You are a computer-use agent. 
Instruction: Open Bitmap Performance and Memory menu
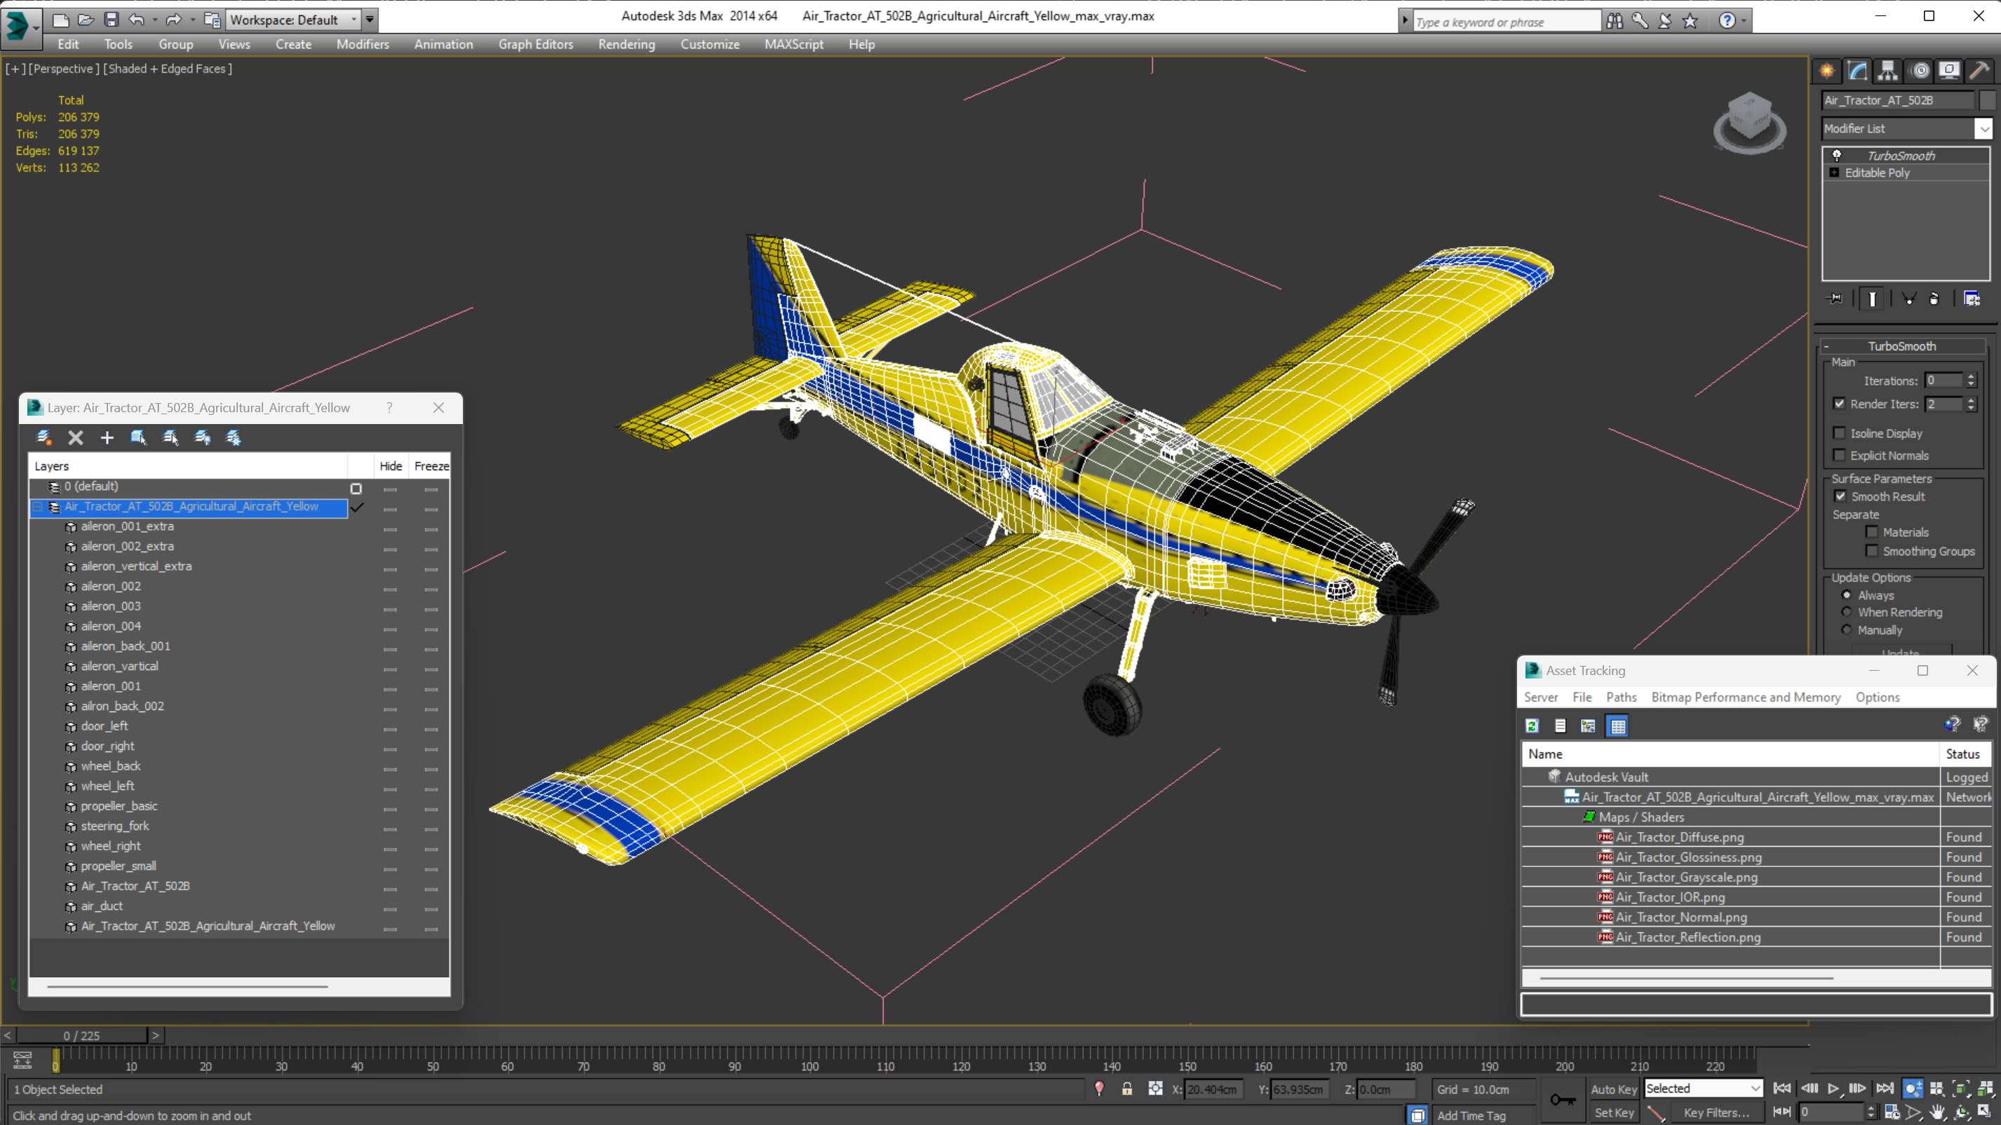(1746, 697)
